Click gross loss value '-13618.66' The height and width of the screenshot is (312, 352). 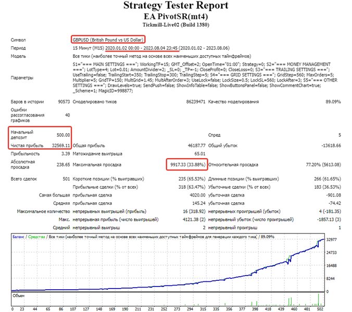pos(331,146)
